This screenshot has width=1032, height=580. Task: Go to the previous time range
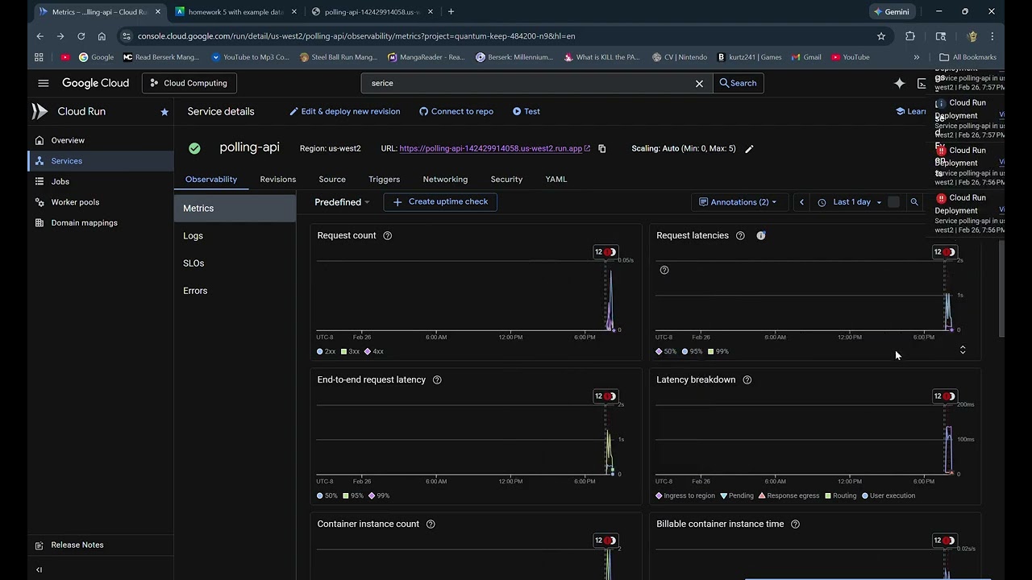(x=801, y=202)
